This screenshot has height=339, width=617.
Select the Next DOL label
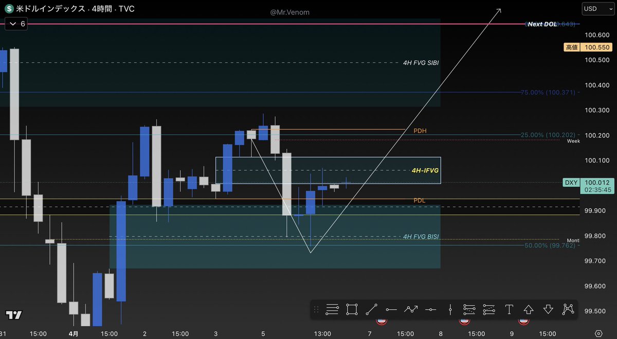pyautogui.click(x=542, y=24)
